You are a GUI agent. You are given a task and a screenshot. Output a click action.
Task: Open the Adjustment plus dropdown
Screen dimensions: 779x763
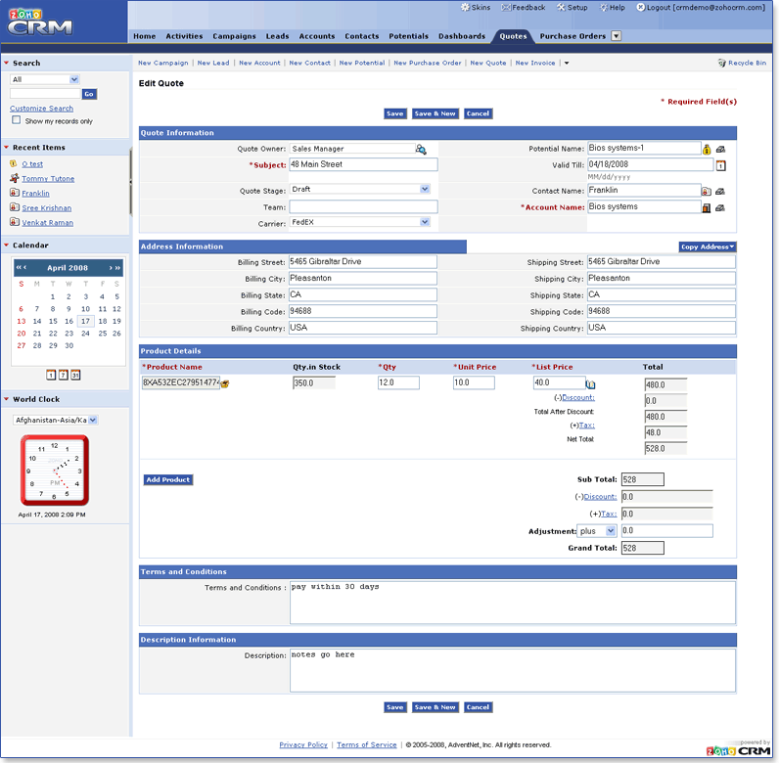611,530
